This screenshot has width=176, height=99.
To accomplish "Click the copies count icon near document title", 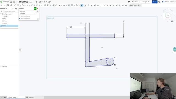I will [49, 2].
